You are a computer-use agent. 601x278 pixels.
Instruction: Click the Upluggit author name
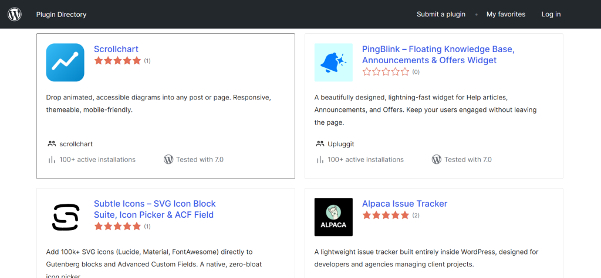[341, 144]
